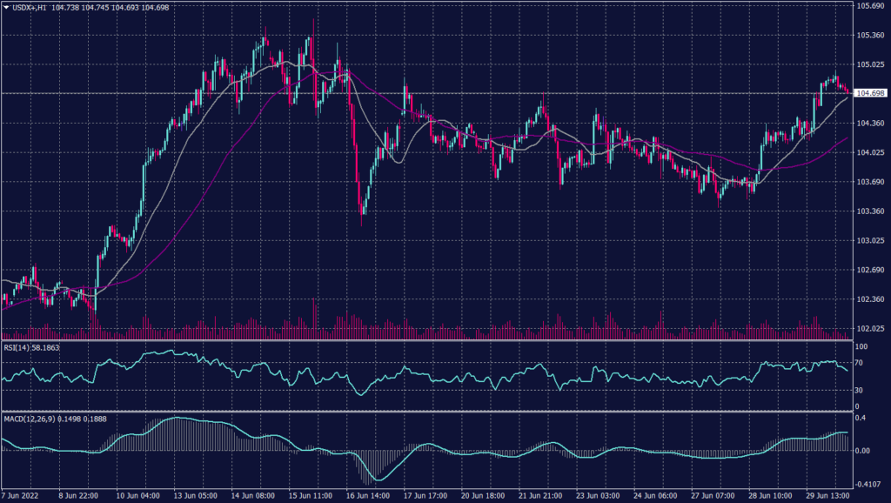
Task: Click the tallest red volume bar
Action: point(312,315)
